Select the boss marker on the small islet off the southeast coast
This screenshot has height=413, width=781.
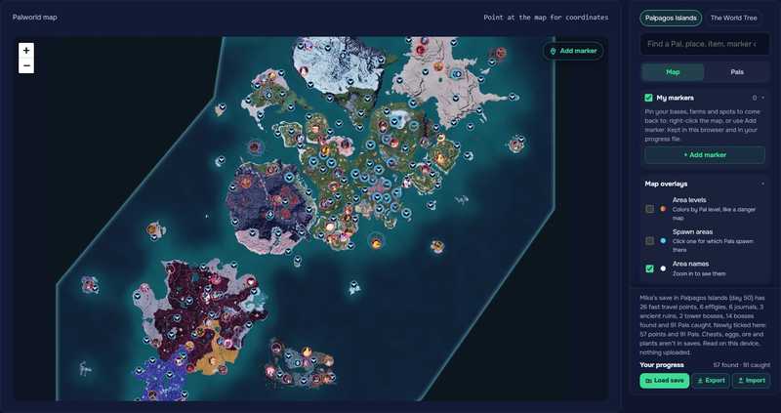436,245
